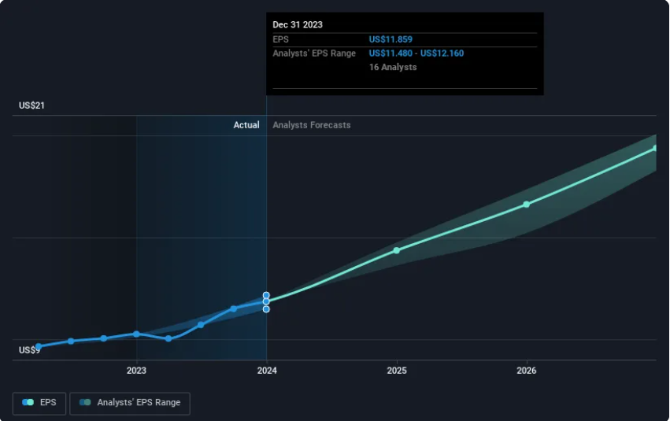Click the final forecast point at chart edge
This screenshot has width=670, height=421.
point(654,148)
